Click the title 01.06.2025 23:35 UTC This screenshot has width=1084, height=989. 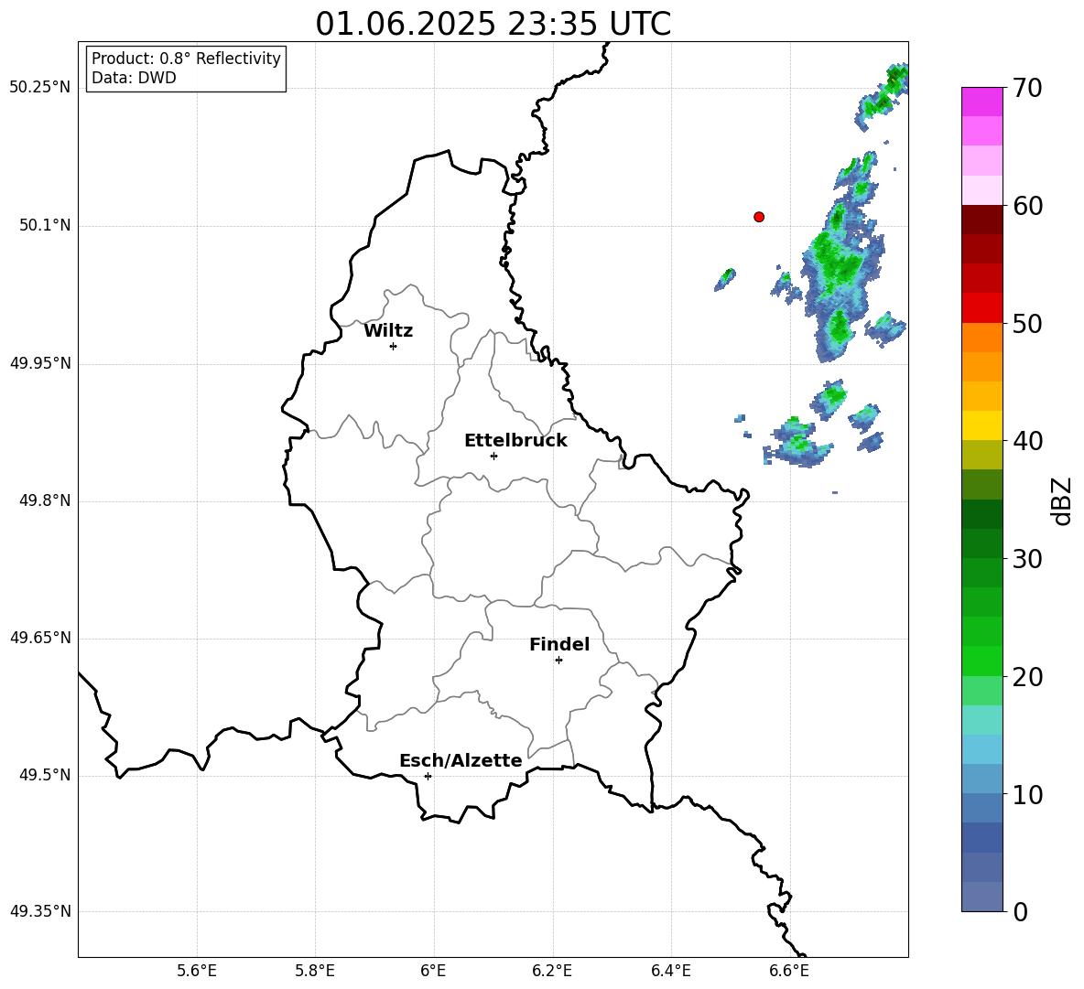tap(493, 24)
